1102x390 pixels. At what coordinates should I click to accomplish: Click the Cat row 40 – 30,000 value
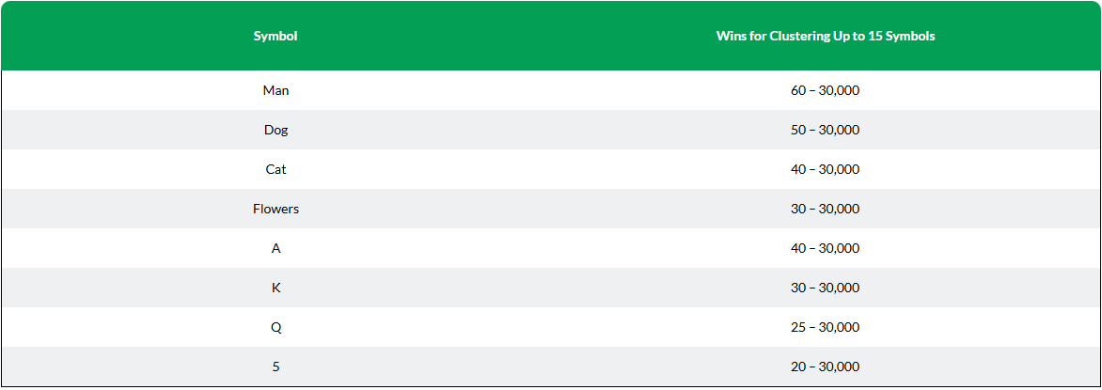[826, 169]
